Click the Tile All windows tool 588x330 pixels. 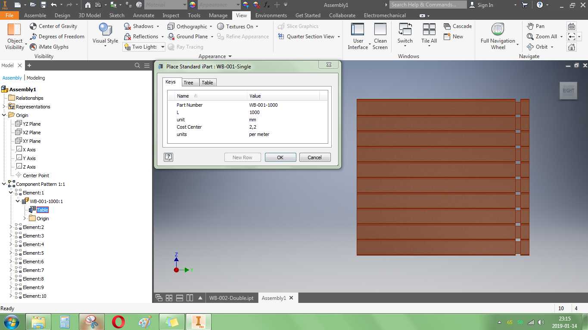pyautogui.click(x=429, y=35)
